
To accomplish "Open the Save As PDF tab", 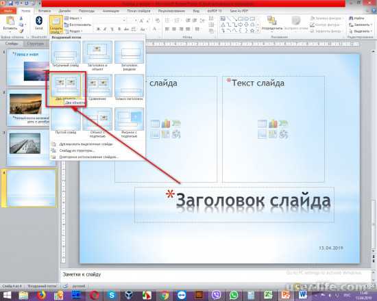I will click(x=239, y=11).
